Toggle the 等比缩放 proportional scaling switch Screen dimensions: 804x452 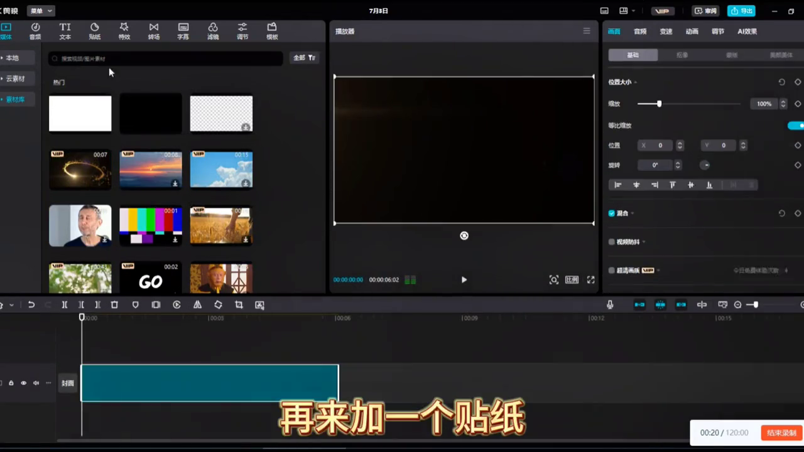(x=795, y=125)
